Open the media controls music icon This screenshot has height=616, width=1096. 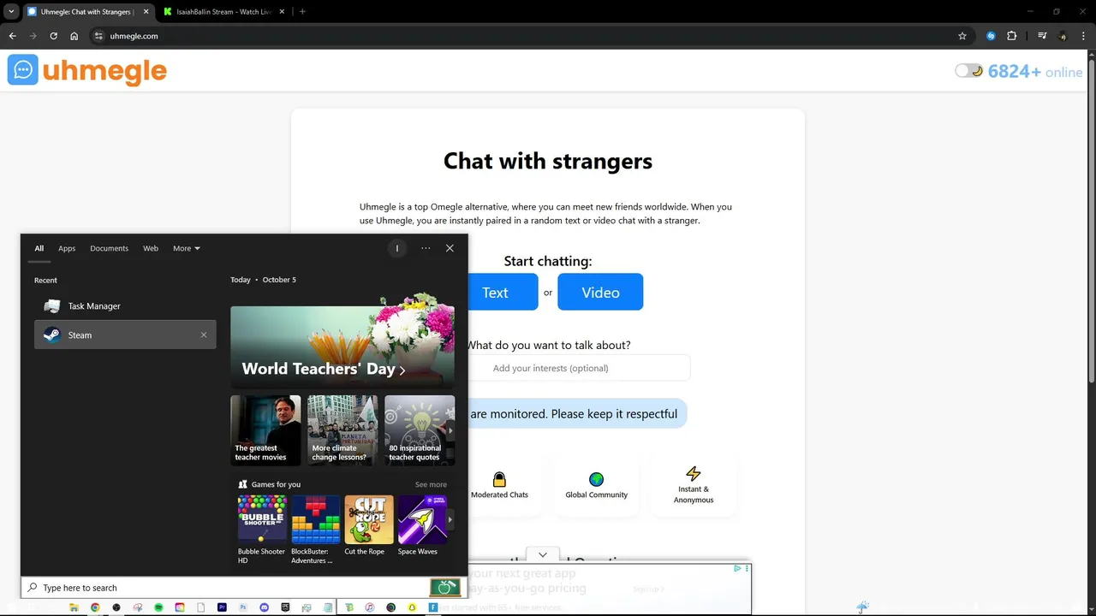click(x=1042, y=36)
